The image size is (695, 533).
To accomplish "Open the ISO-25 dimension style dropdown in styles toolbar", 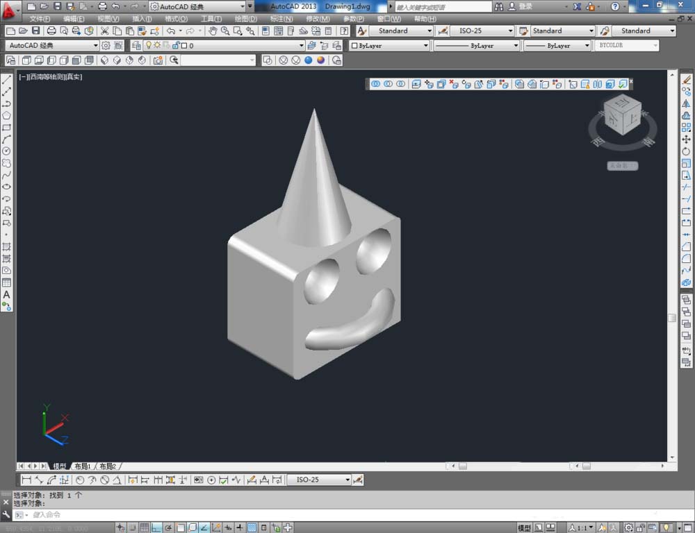I will [482, 31].
